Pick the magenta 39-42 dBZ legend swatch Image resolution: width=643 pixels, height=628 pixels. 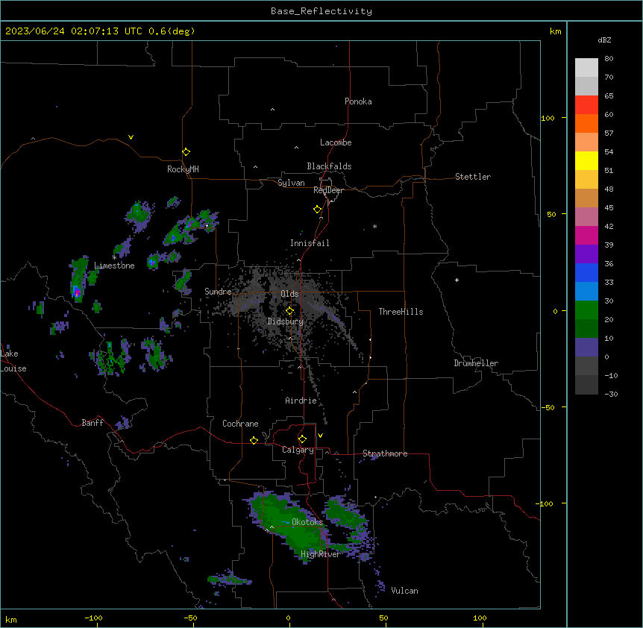click(x=586, y=236)
